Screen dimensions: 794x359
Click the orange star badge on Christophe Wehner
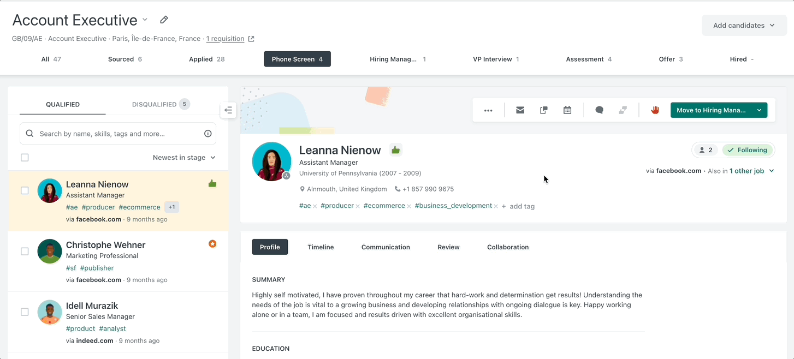212,244
